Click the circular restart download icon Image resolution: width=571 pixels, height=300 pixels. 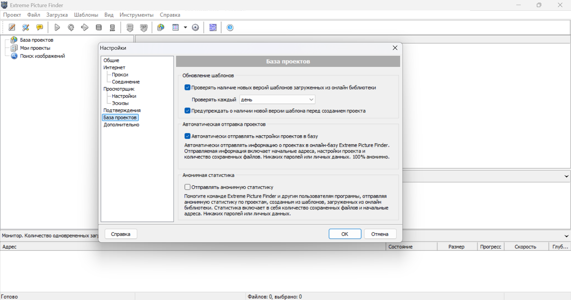click(x=71, y=27)
